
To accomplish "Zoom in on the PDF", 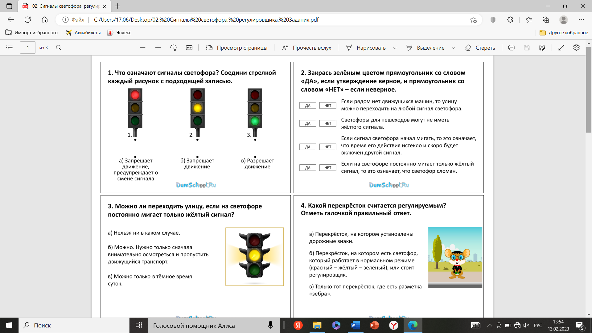I will (158, 47).
